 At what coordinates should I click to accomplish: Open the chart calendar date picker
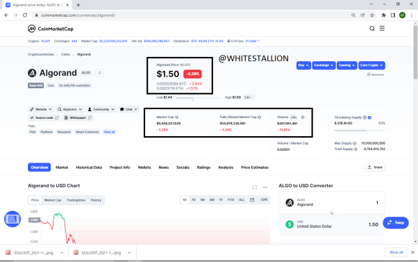click(252, 200)
